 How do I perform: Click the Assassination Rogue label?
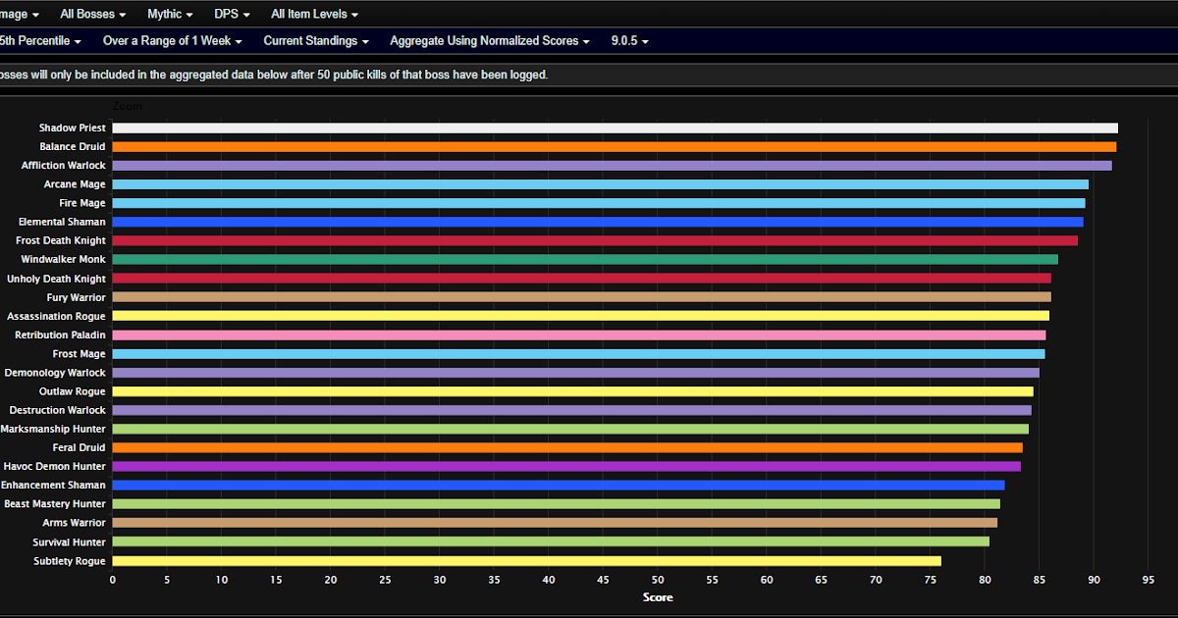coord(56,316)
